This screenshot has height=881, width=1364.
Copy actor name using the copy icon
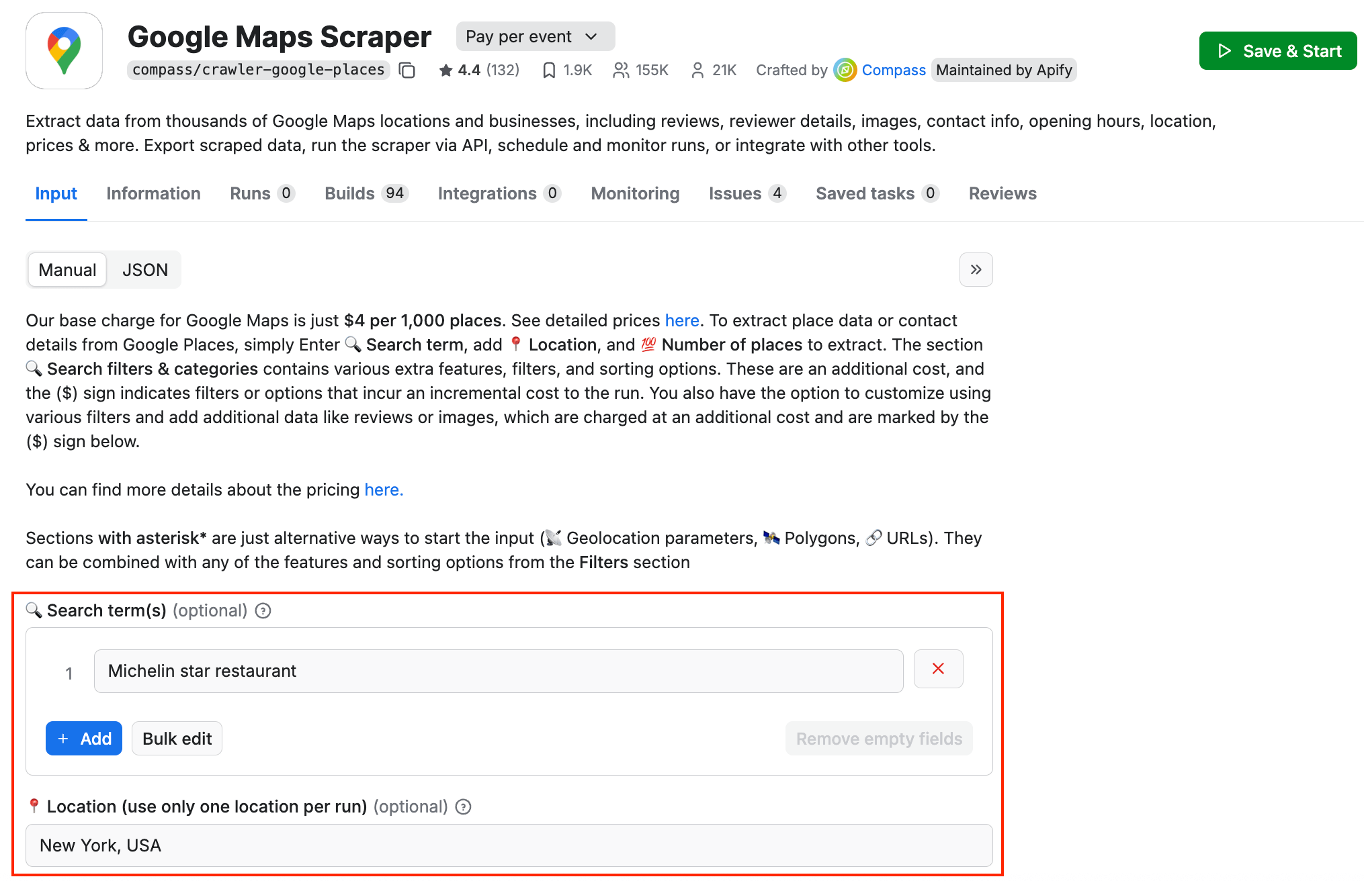point(407,70)
